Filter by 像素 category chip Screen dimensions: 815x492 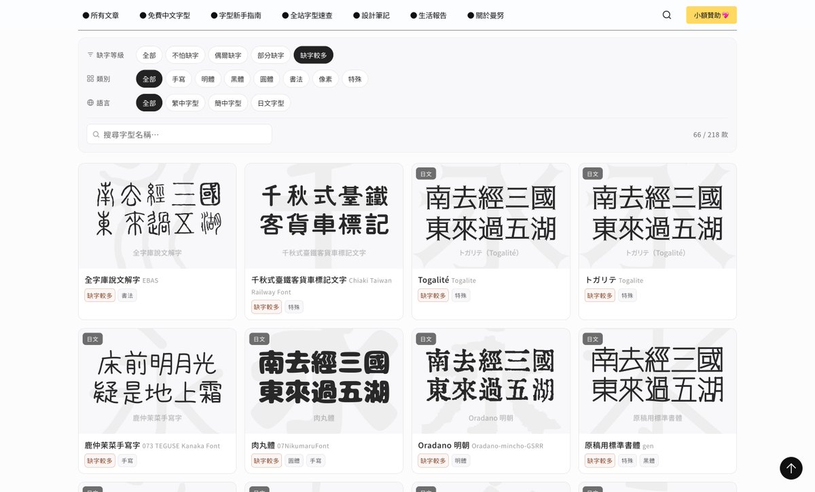[325, 79]
